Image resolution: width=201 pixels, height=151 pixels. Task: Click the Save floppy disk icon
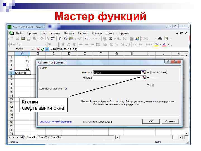[23, 39]
